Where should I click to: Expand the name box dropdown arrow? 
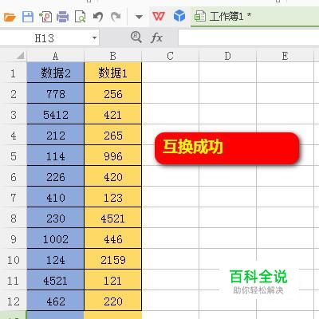[94, 38]
